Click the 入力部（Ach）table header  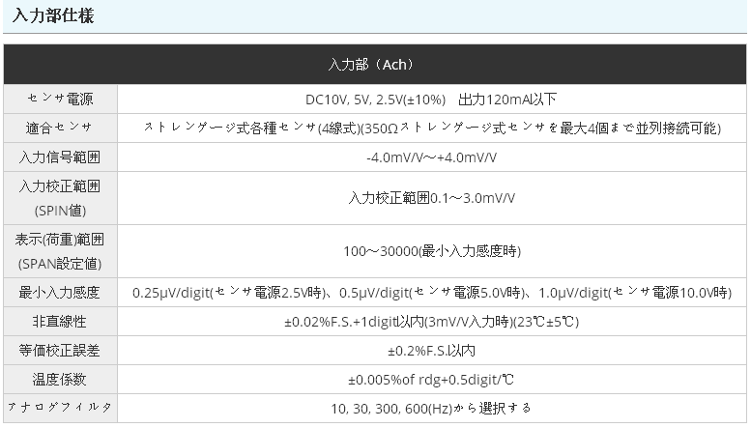click(373, 65)
